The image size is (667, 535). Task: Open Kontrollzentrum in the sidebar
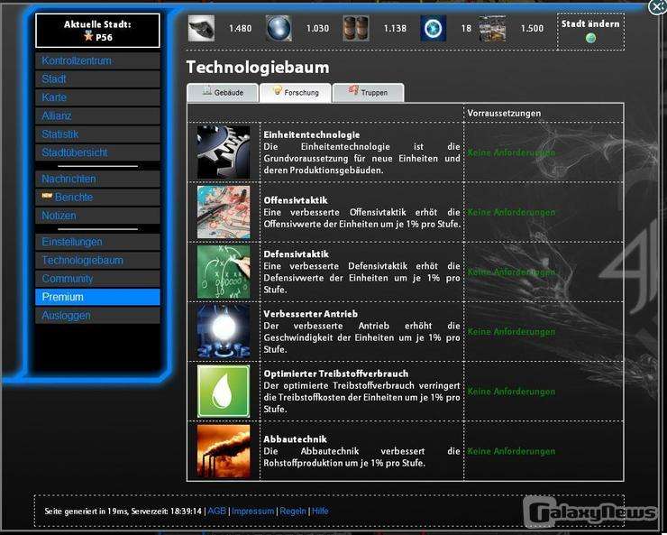98,60
